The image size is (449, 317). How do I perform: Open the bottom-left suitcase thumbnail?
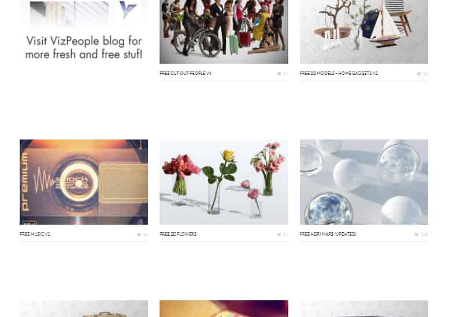point(84,309)
